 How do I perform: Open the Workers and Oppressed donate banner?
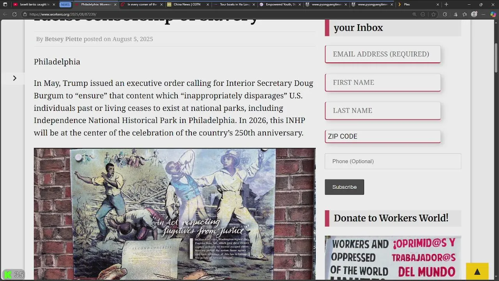click(393, 258)
